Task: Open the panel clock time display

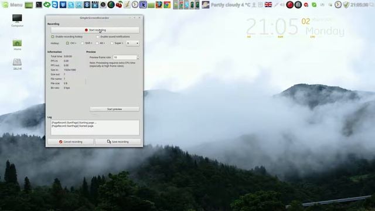Action: tap(359, 5)
